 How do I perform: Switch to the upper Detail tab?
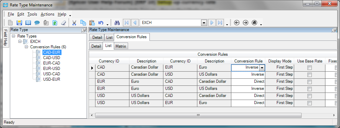coord(97,37)
